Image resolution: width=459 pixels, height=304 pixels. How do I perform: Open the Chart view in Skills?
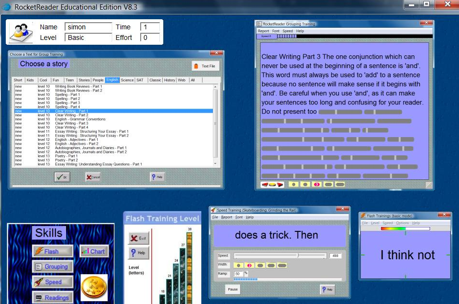click(x=94, y=252)
